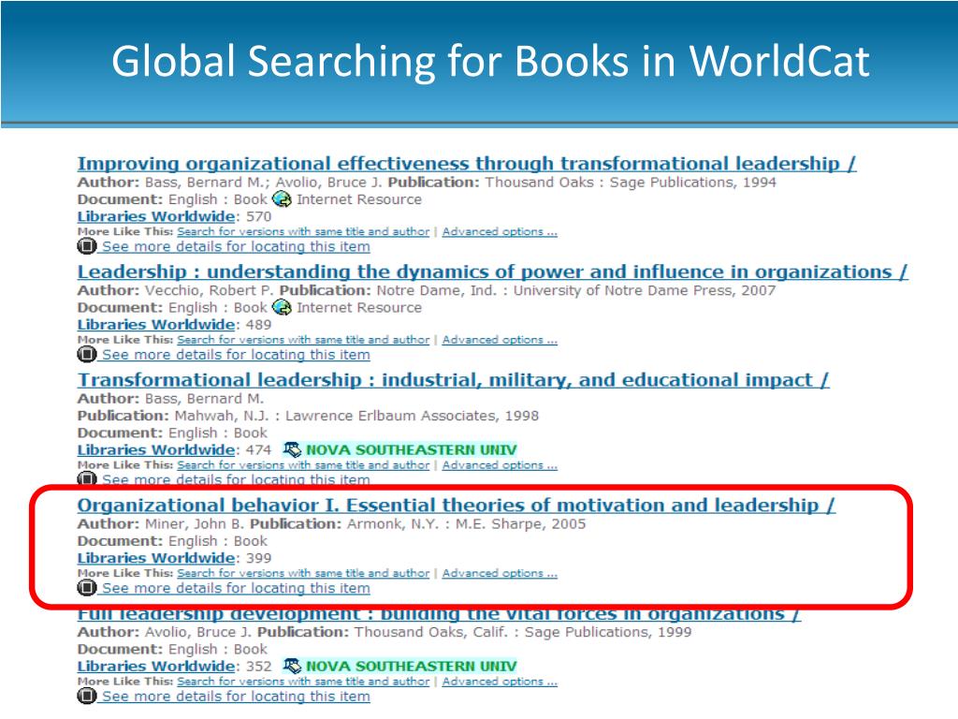
Task: Click the round details icon under the 399 libraries record
Action: click(x=87, y=588)
